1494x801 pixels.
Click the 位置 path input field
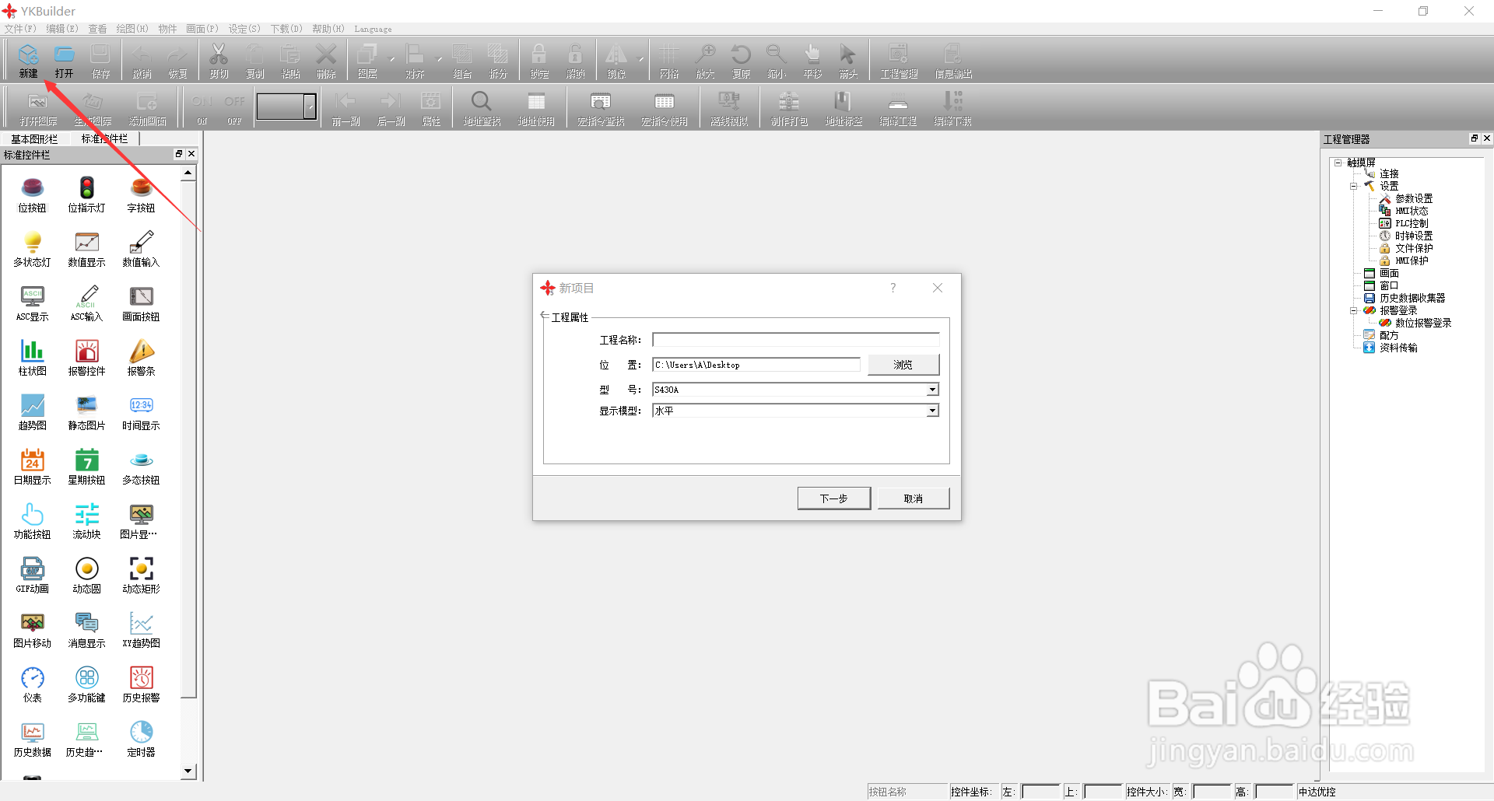756,365
